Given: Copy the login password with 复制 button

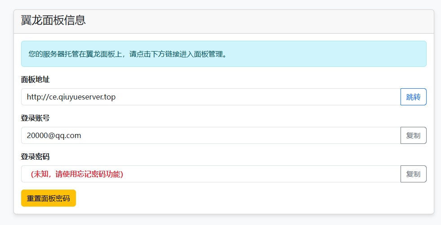Looking at the screenshot, I should (x=413, y=174).
